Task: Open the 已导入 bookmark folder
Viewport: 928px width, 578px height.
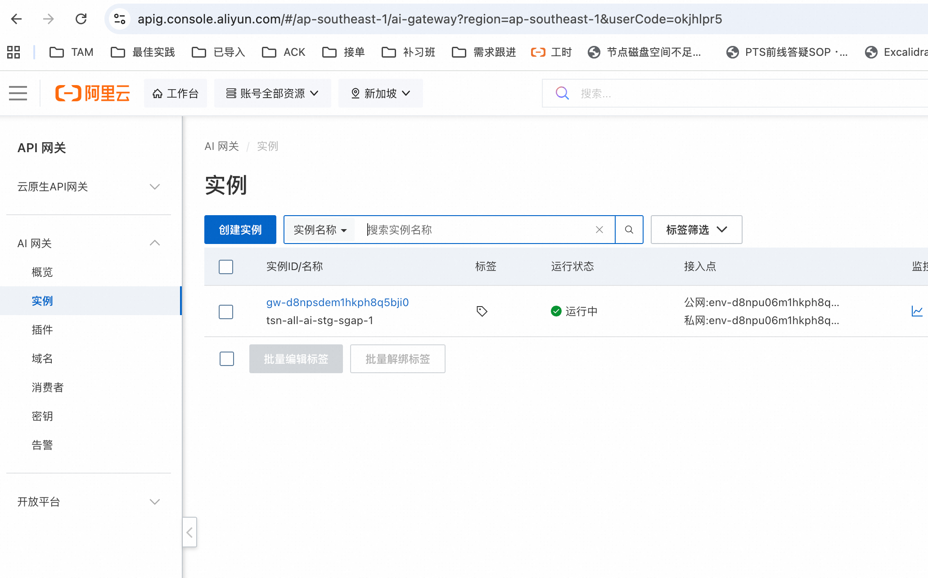Action: 218,52
